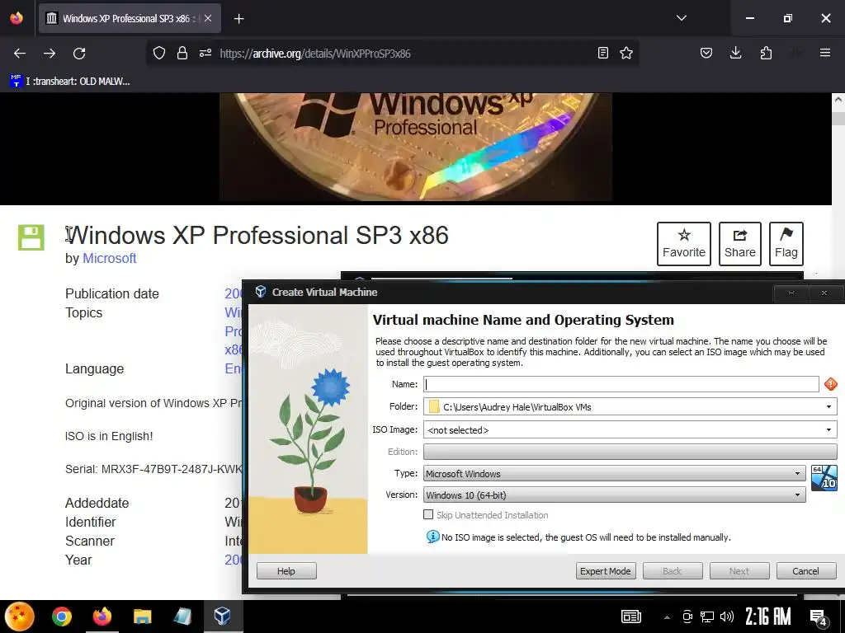Open the Start menu orb
Image resolution: width=845 pixels, height=633 pixels.
(20, 617)
